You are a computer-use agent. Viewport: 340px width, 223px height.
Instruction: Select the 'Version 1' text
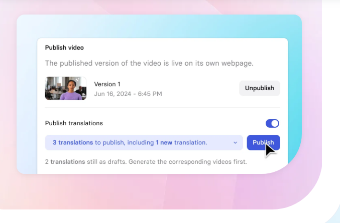(107, 84)
